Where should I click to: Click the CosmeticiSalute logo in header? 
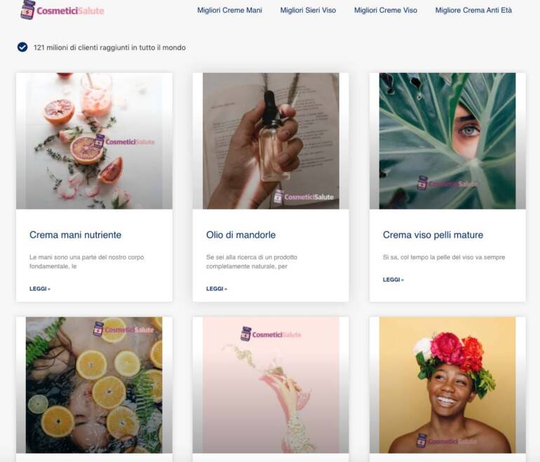tap(62, 10)
